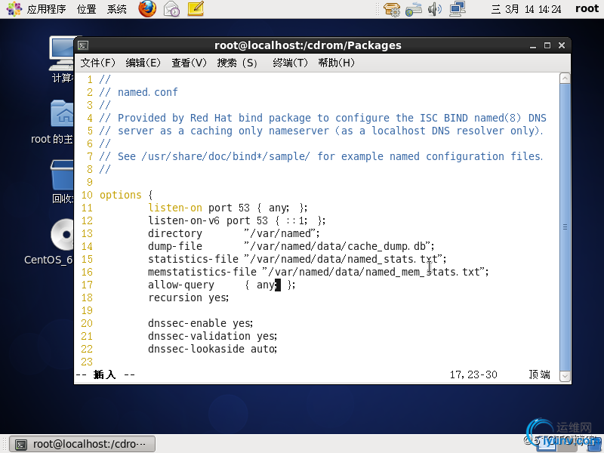
Task: Click the word 'directory' on line 13
Action: 175,233
